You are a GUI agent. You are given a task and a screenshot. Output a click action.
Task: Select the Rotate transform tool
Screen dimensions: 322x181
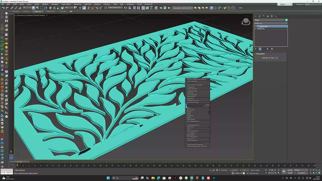point(54,8)
